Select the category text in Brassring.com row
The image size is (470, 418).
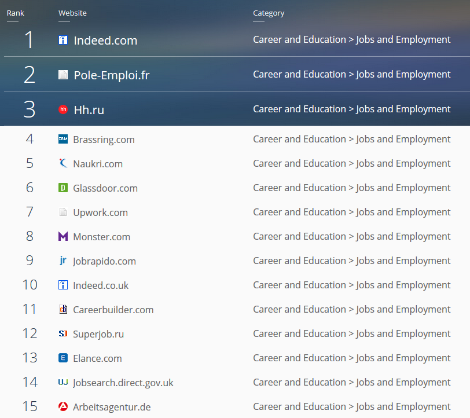[x=351, y=140]
